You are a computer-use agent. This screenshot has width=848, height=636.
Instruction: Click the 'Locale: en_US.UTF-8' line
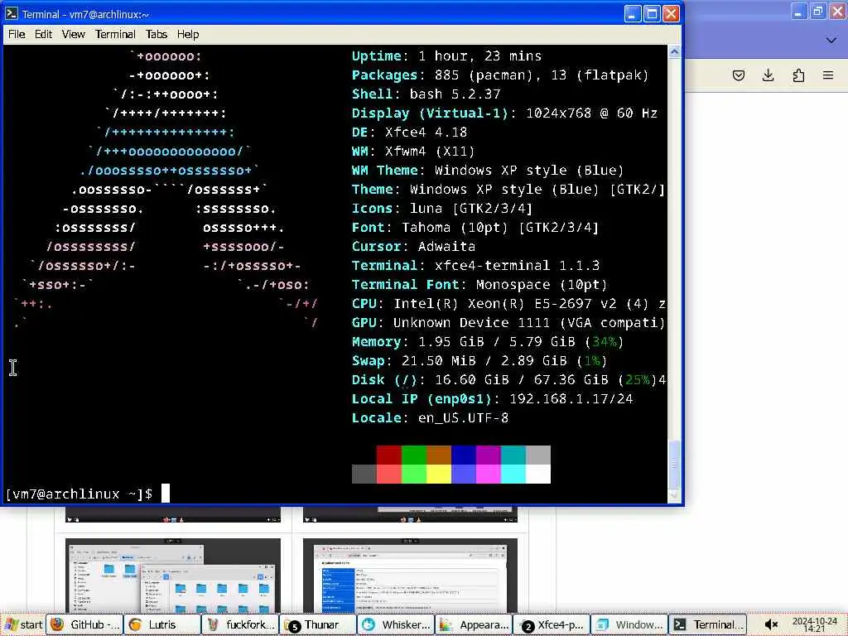[430, 417]
